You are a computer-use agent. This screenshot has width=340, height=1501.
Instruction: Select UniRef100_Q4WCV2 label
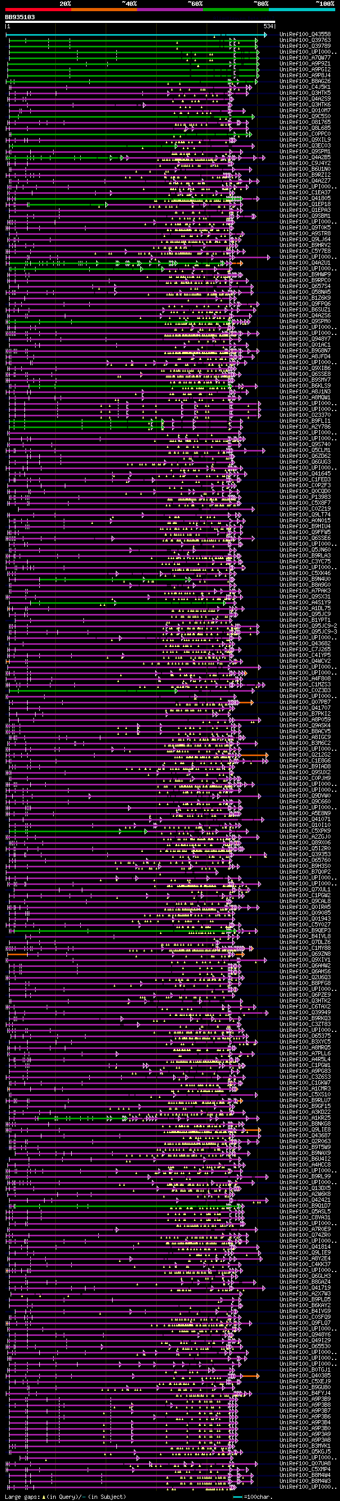[305, 661]
